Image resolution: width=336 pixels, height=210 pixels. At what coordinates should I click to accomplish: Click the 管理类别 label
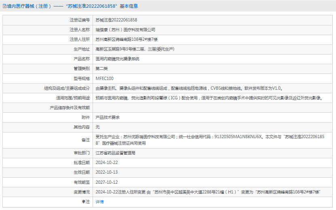tap(82, 69)
